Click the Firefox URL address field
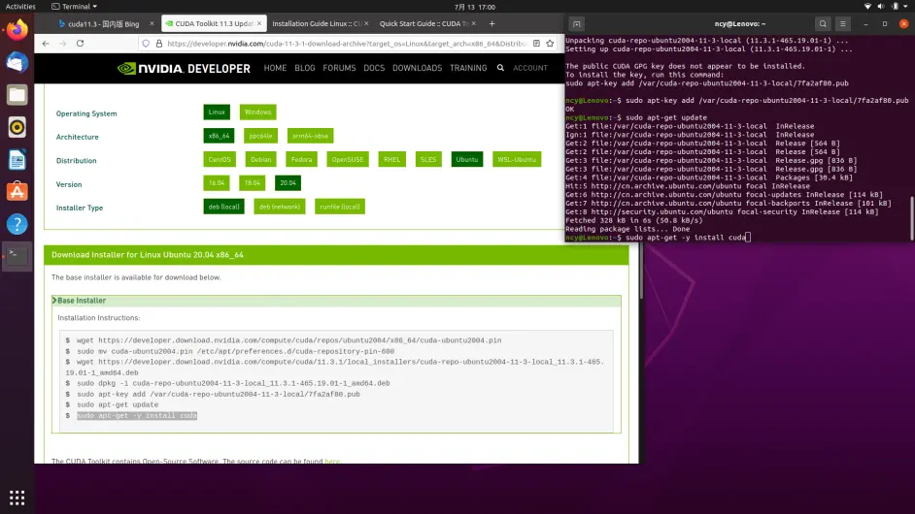Screen dimensions: 915x514 [347, 43]
